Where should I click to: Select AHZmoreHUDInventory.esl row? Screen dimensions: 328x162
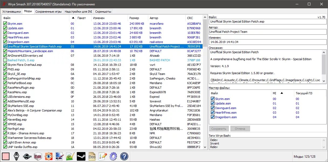(102, 56)
